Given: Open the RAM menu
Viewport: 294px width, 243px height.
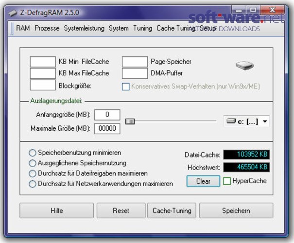Looking at the screenshot, I should 23,28.
